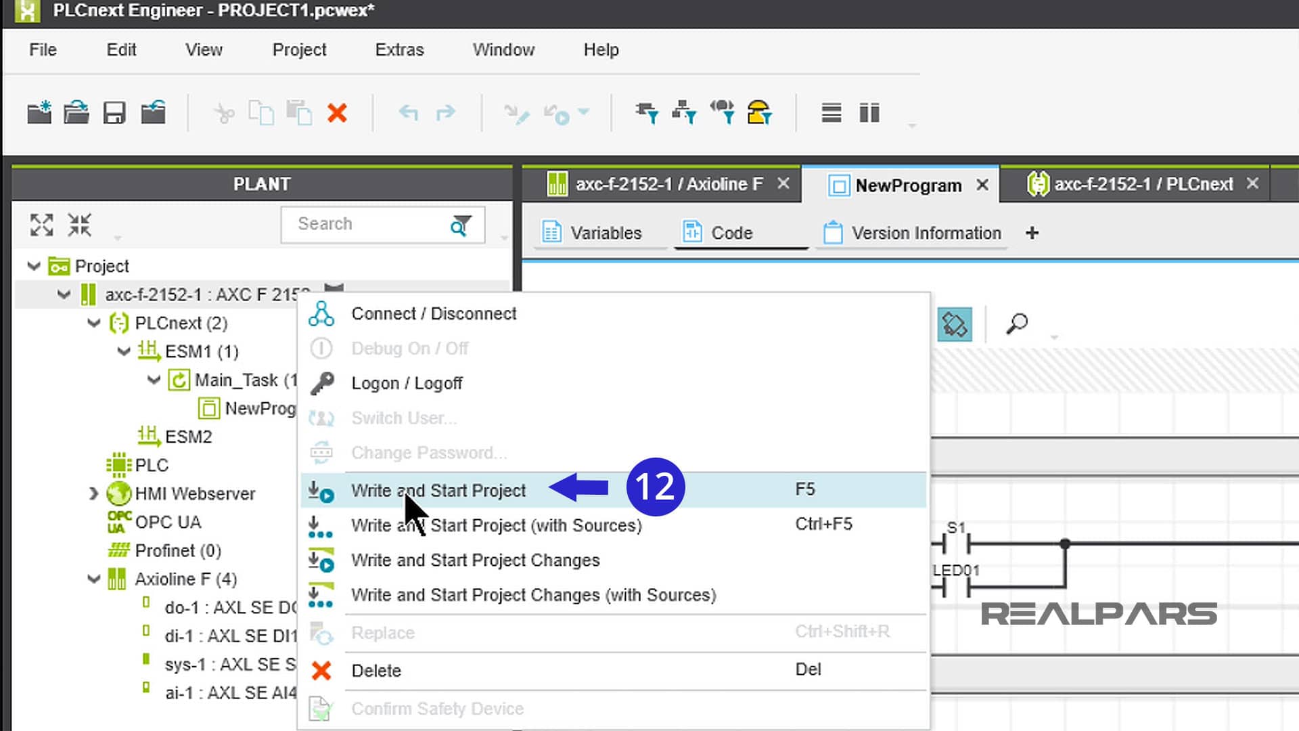Screen dimensions: 1299x731
Task: Expand the HMI Webserver node
Action: point(93,493)
